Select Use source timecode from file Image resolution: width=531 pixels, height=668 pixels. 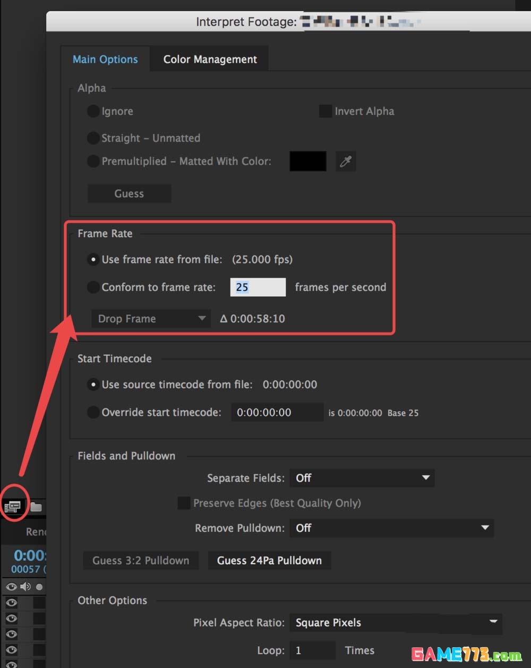click(x=93, y=385)
